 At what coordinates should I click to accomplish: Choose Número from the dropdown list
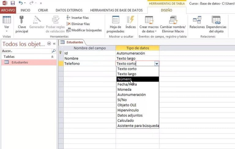click(138, 79)
